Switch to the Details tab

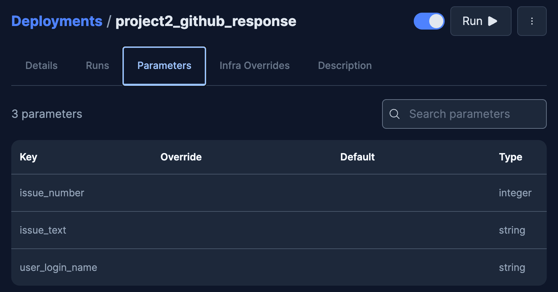tap(42, 65)
